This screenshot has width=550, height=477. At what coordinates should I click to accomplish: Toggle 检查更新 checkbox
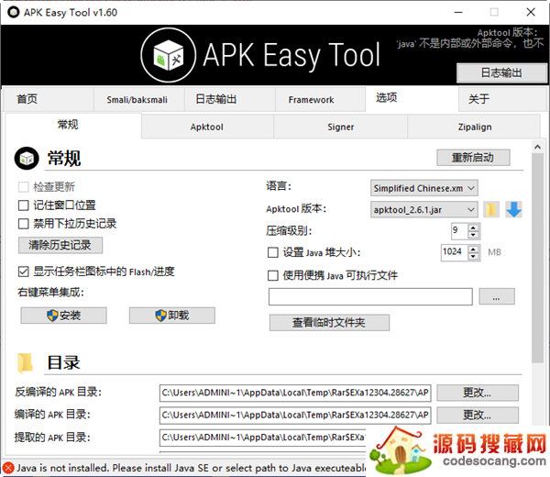point(24,187)
